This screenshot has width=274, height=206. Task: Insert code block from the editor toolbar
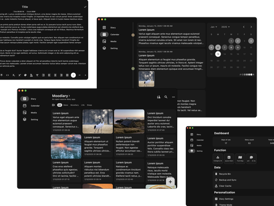point(7,75)
